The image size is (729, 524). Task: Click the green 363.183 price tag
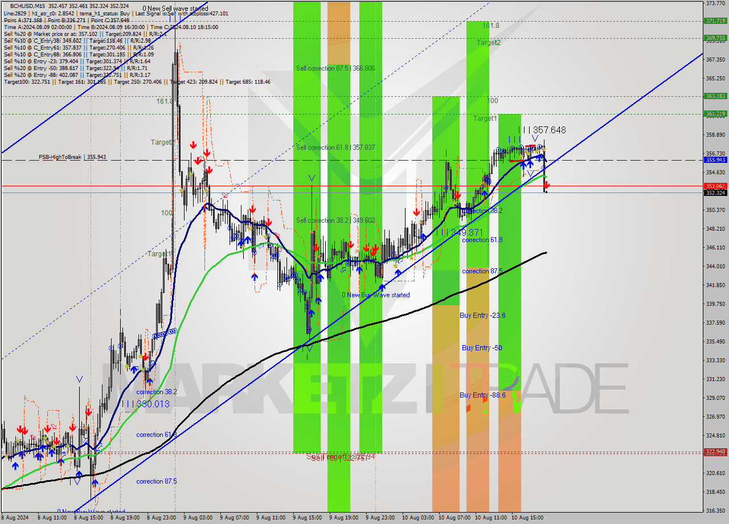[715, 96]
